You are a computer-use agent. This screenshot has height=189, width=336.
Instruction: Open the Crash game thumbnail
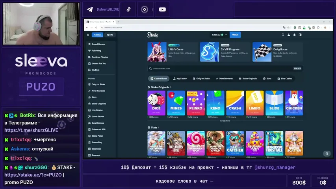pyautogui.click(x=235, y=103)
